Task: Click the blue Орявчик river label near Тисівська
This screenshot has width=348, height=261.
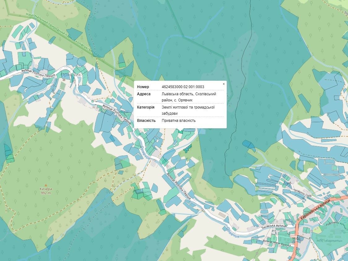Action: pyautogui.click(x=233, y=232)
